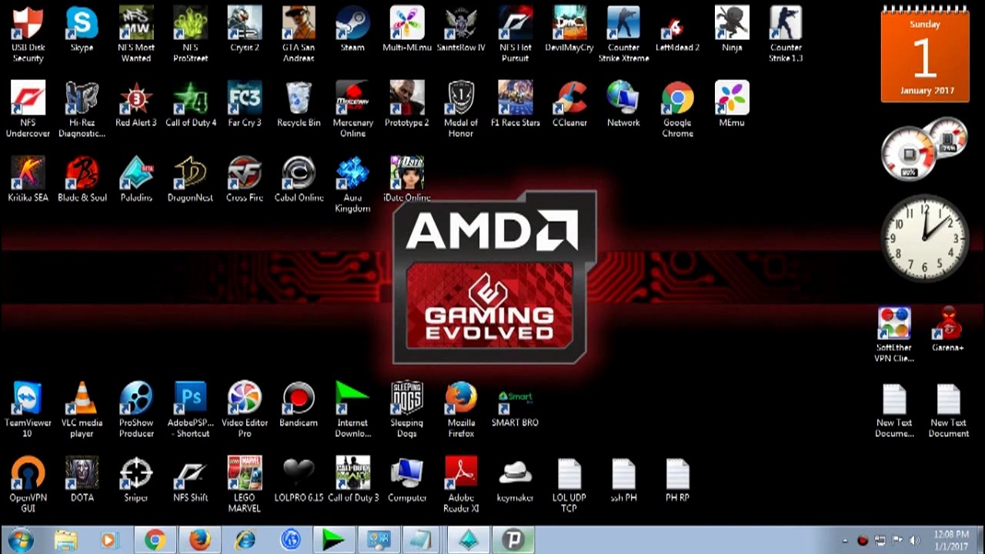This screenshot has height=554, width=985.
Task: Select the Red Alert 3 icon
Action: click(136, 105)
